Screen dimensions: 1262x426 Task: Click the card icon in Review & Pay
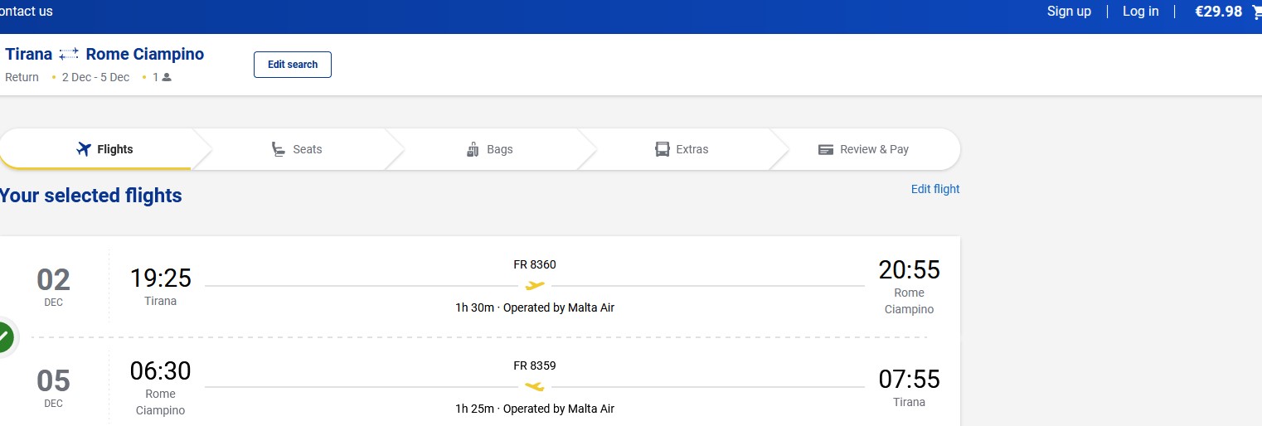tap(825, 149)
